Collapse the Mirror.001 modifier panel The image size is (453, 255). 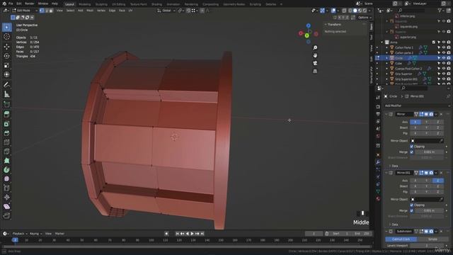pos(386,173)
